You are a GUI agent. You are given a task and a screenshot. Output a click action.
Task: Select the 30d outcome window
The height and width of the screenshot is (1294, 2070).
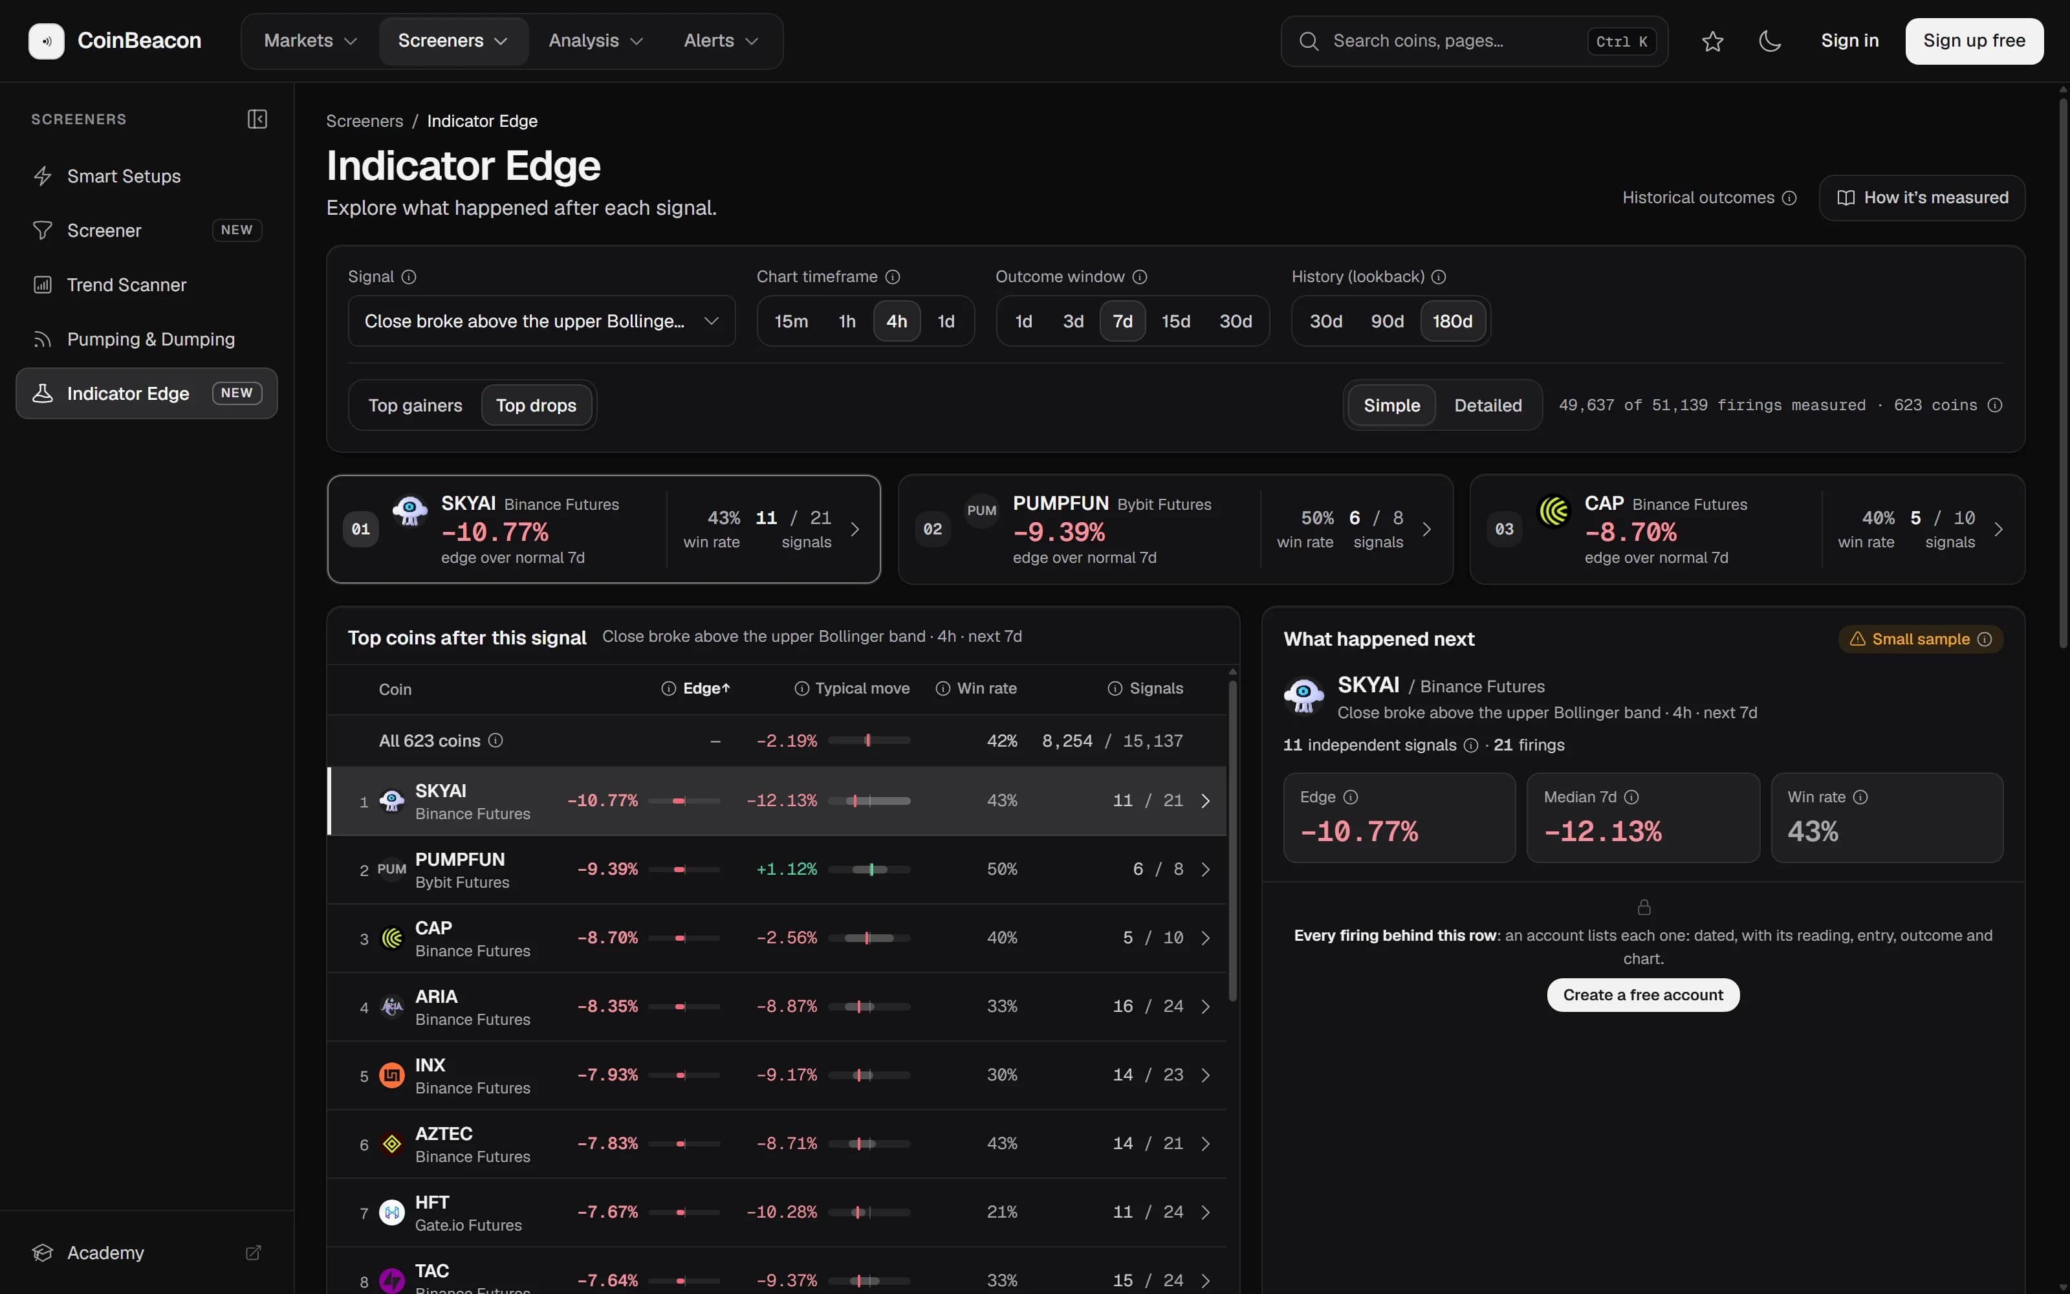(1235, 321)
